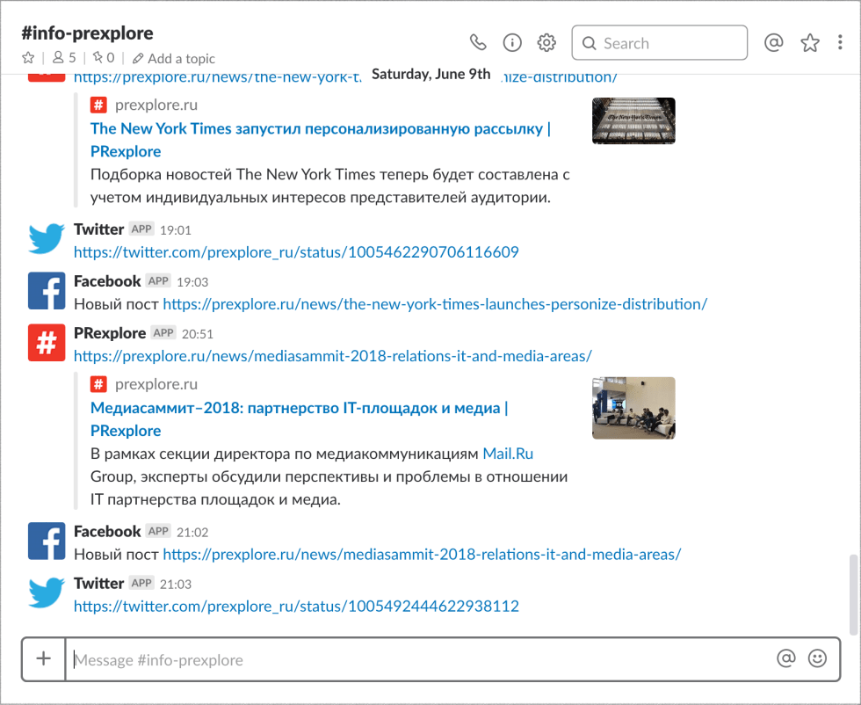The image size is (861, 705).
Task: Click the Saturday, June 9th date header
Action: click(x=431, y=74)
